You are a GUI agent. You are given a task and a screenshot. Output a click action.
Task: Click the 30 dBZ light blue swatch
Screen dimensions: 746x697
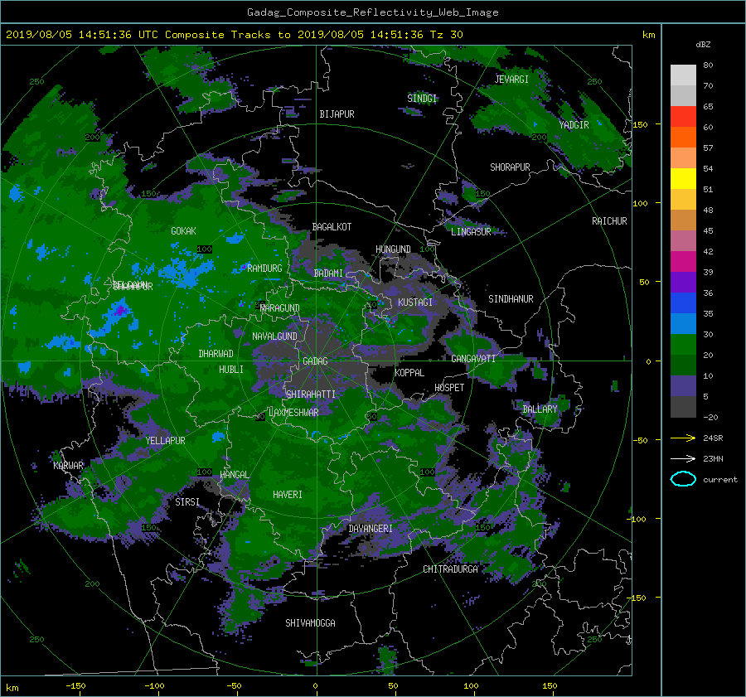pyautogui.click(x=683, y=324)
